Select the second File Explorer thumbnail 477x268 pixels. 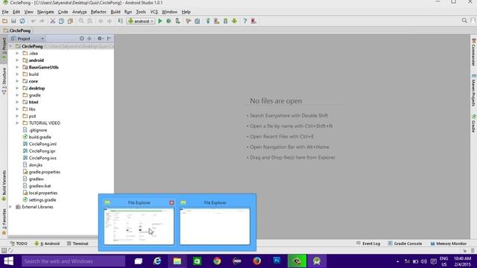(215, 226)
